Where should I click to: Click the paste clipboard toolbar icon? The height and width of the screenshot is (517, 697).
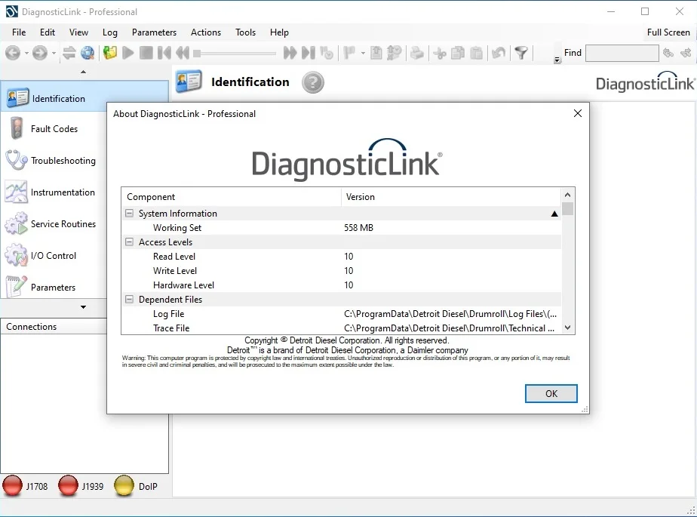click(476, 53)
